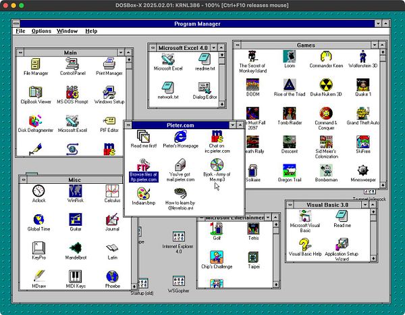
Task: Open the Options menu
Action: pyautogui.click(x=41, y=31)
